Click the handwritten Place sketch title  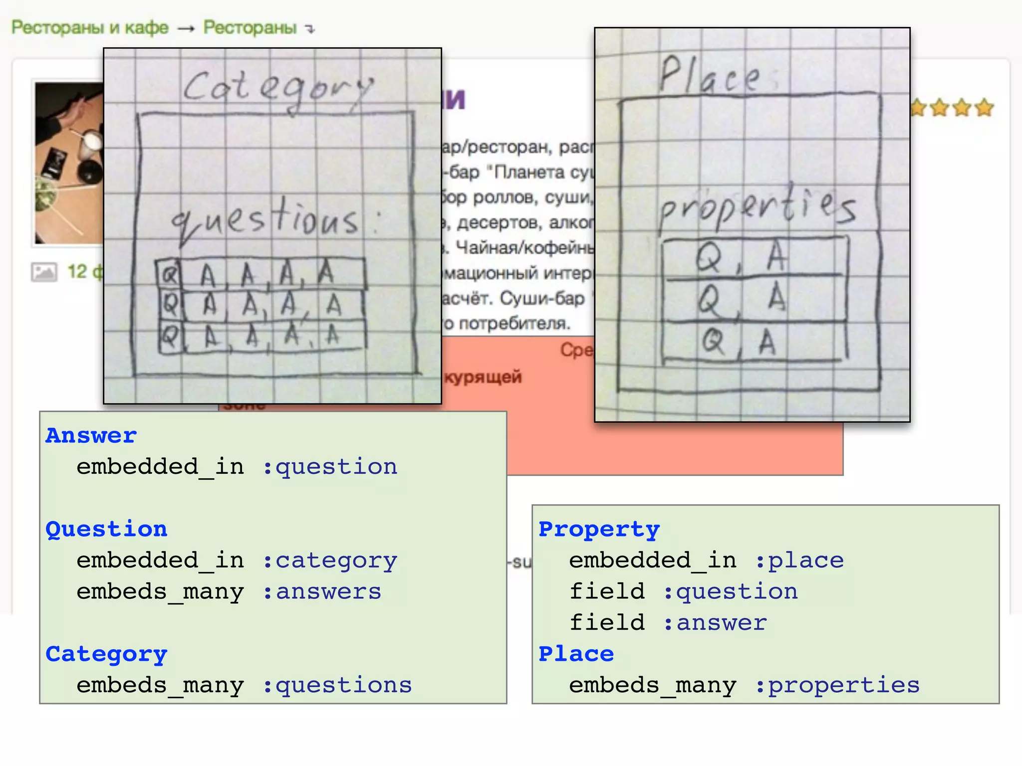(x=709, y=75)
